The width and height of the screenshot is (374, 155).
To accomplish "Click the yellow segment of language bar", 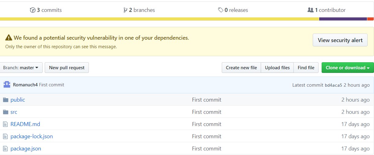I will click(159, 19).
